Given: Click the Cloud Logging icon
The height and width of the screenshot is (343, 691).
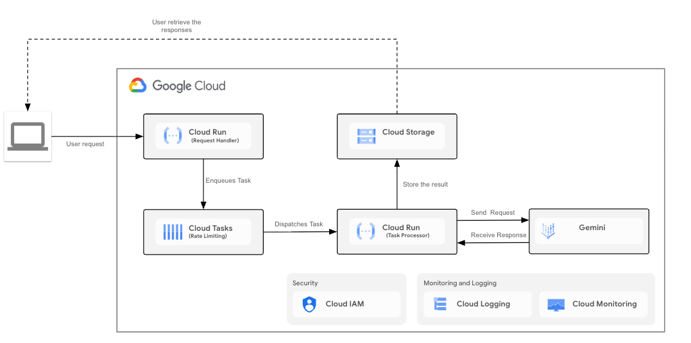Looking at the screenshot, I should coord(440,304).
